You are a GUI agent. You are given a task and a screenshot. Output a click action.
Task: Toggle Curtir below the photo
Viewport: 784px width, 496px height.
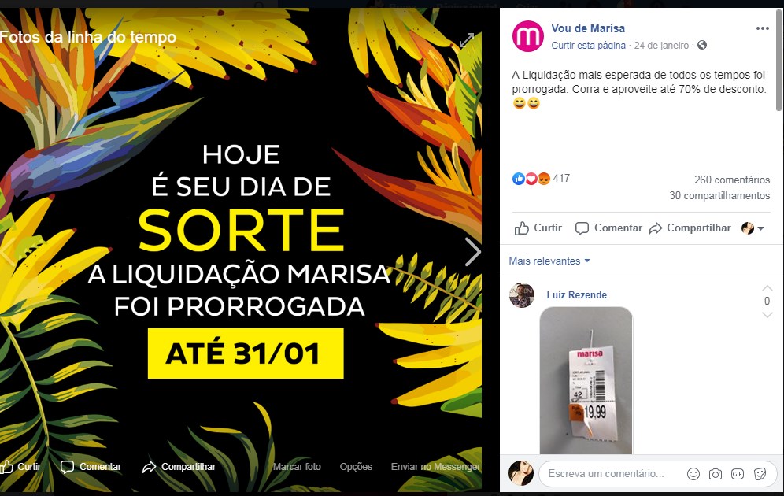click(20, 467)
